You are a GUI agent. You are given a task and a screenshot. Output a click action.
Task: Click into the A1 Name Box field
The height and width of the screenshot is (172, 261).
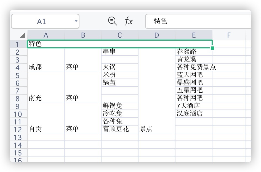tap(41, 22)
